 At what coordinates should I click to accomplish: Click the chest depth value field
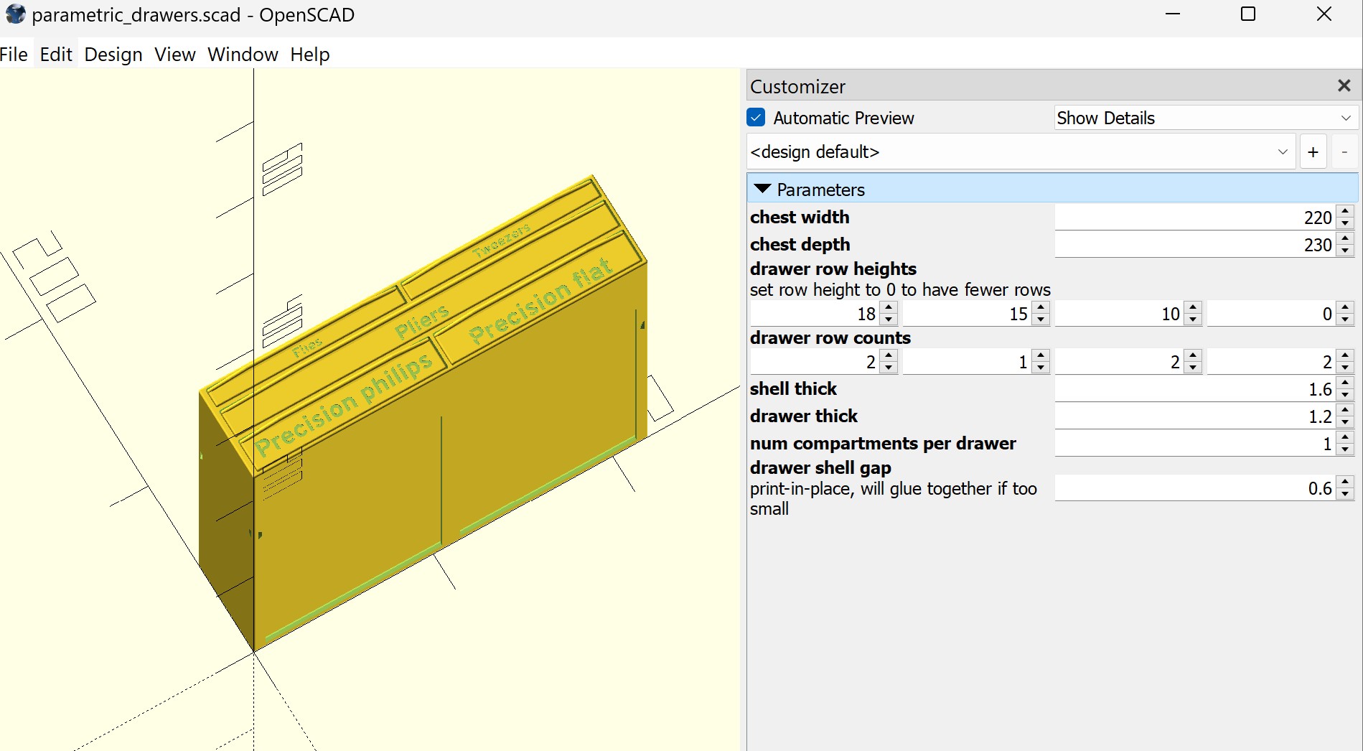coord(1195,245)
